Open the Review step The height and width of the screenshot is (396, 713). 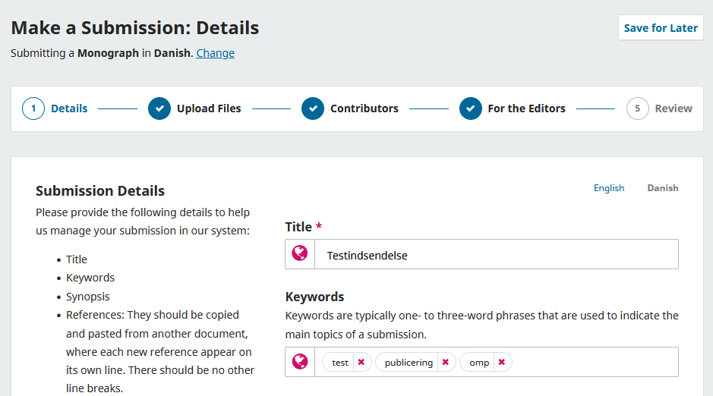tap(673, 108)
